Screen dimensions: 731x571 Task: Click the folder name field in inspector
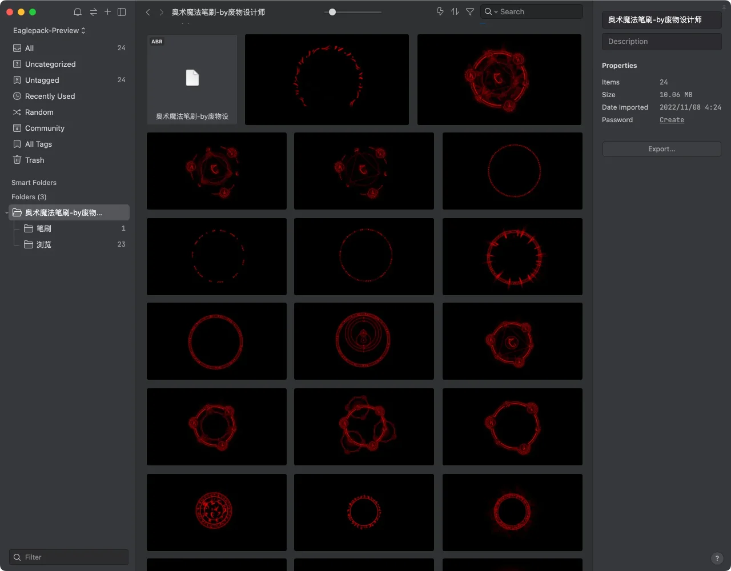662,19
